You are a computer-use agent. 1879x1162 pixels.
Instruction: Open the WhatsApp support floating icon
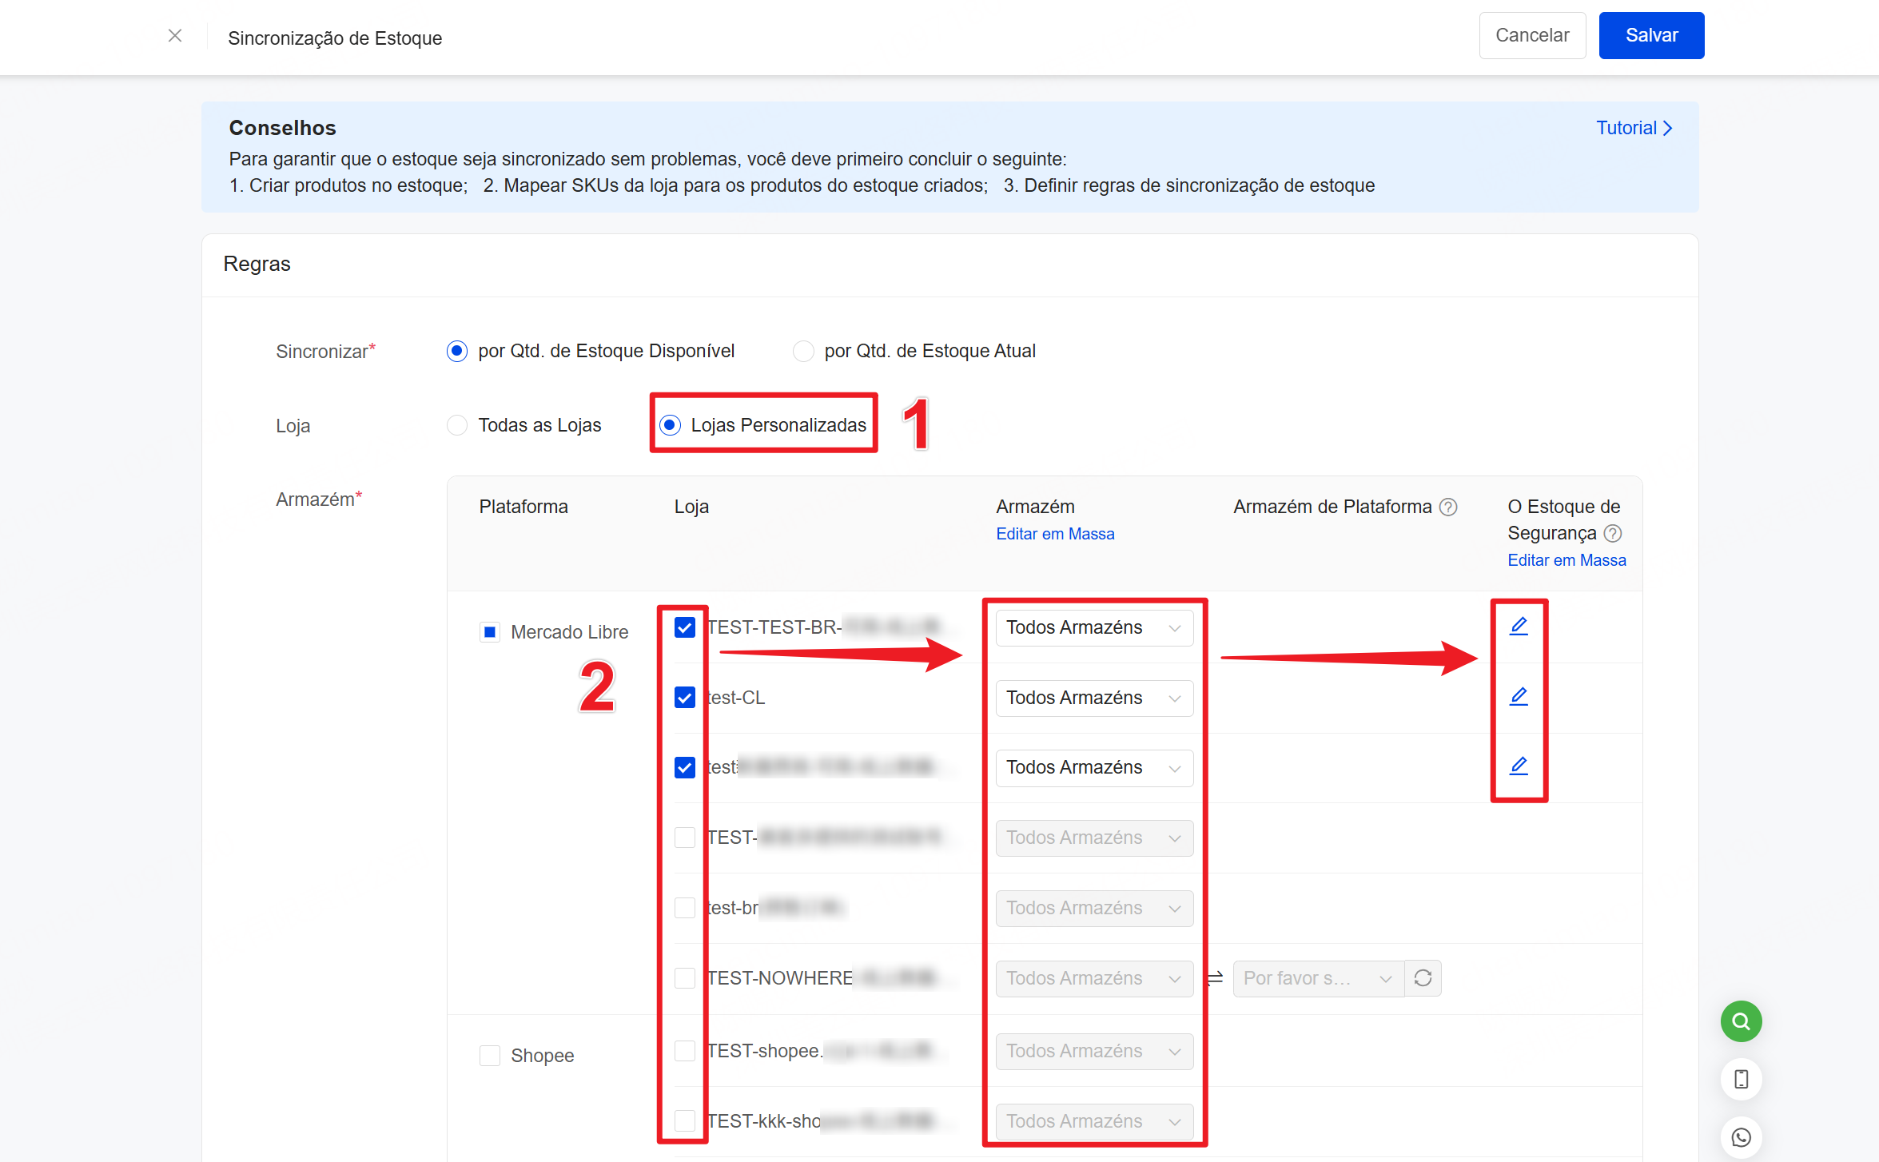click(1741, 1137)
